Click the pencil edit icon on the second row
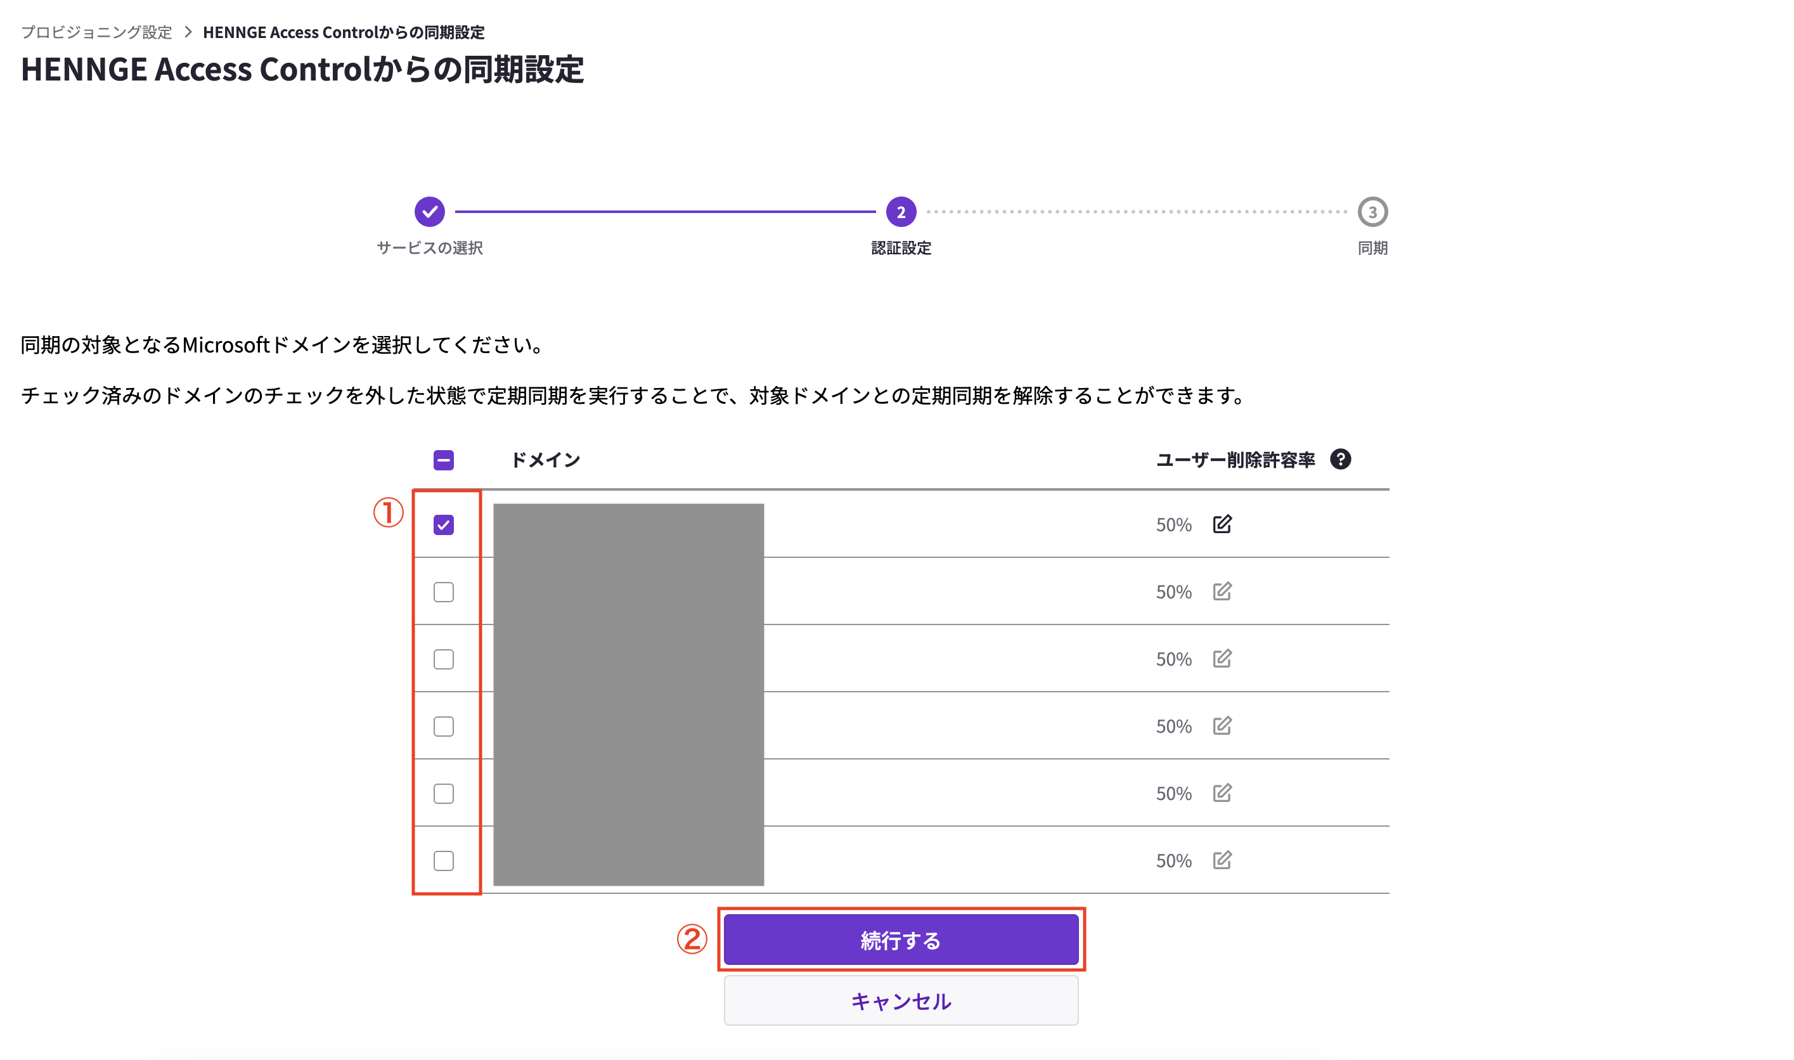The image size is (1794, 1060). point(1223,591)
